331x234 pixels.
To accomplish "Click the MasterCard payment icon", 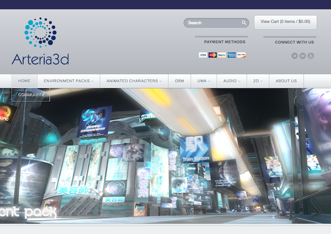I will pyautogui.click(x=213, y=55).
